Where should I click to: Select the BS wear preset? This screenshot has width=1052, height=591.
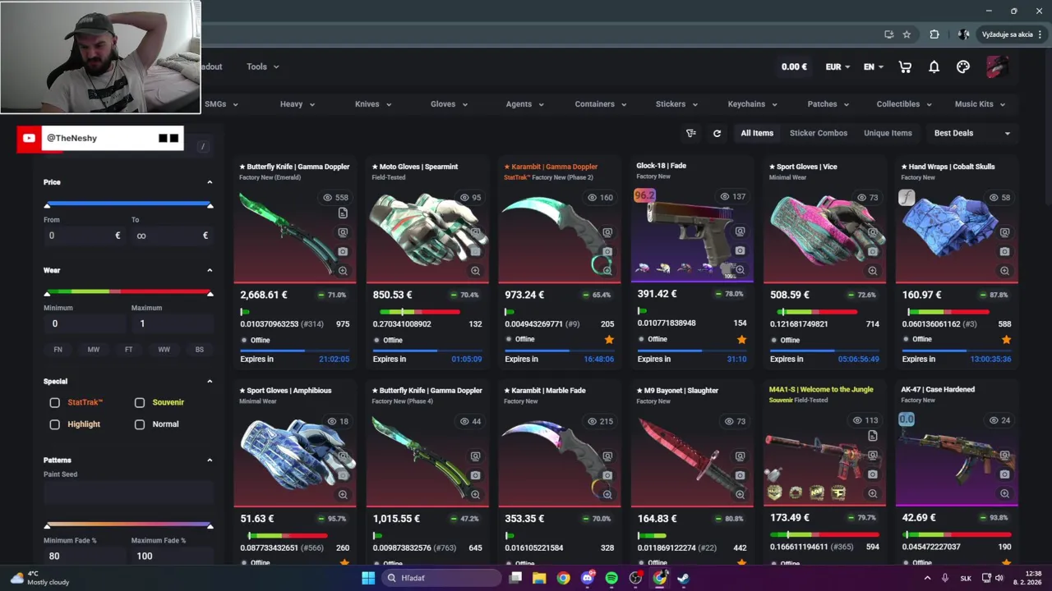(x=200, y=350)
